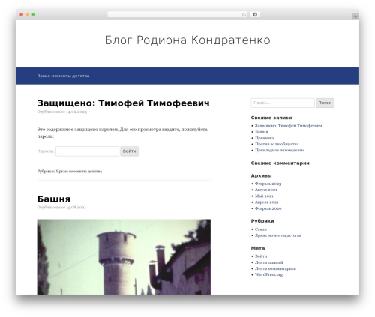Screen dimensions: 375x317
Task: Focus the sidebar Поиск search field
Action: [283, 103]
